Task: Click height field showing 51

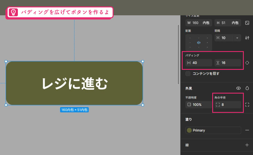Action: tap(228, 23)
